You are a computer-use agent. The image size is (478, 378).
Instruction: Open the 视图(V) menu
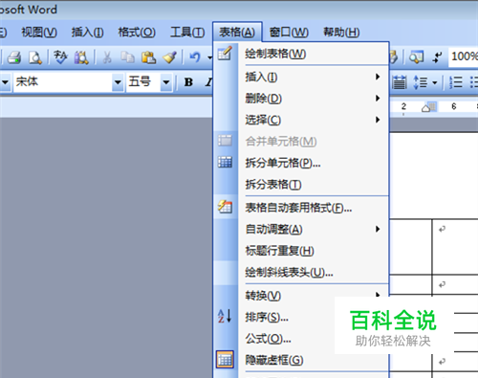tap(39, 33)
